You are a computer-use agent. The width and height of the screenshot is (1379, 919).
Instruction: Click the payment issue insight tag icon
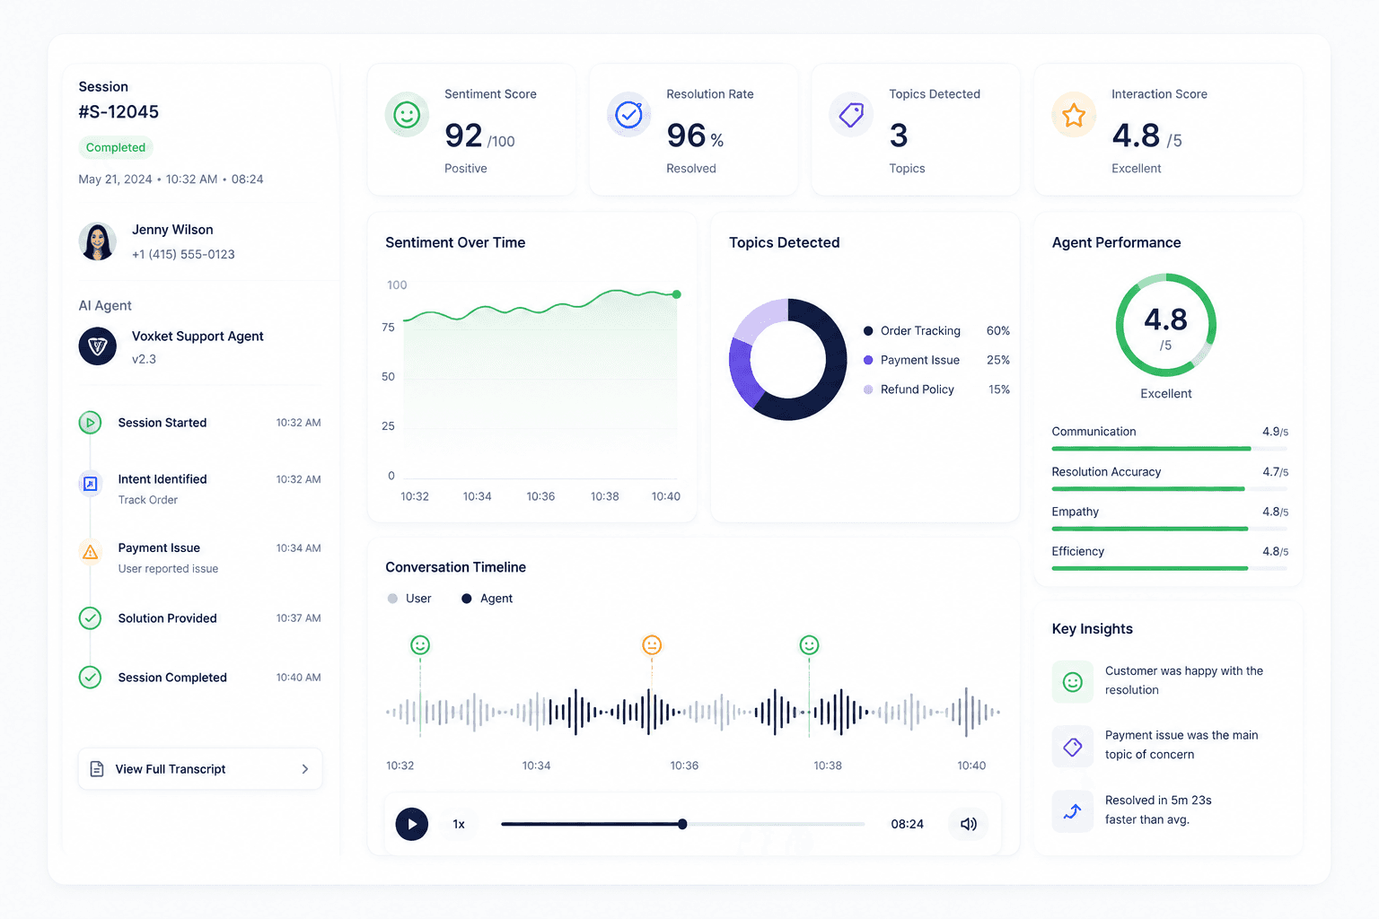(x=1073, y=747)
